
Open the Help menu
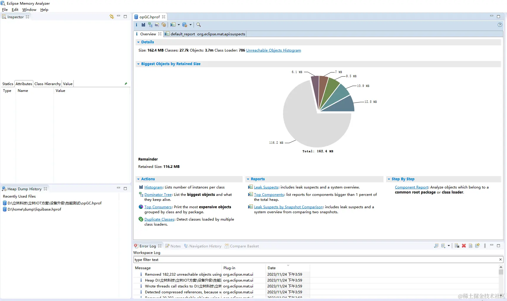point(44,9)
